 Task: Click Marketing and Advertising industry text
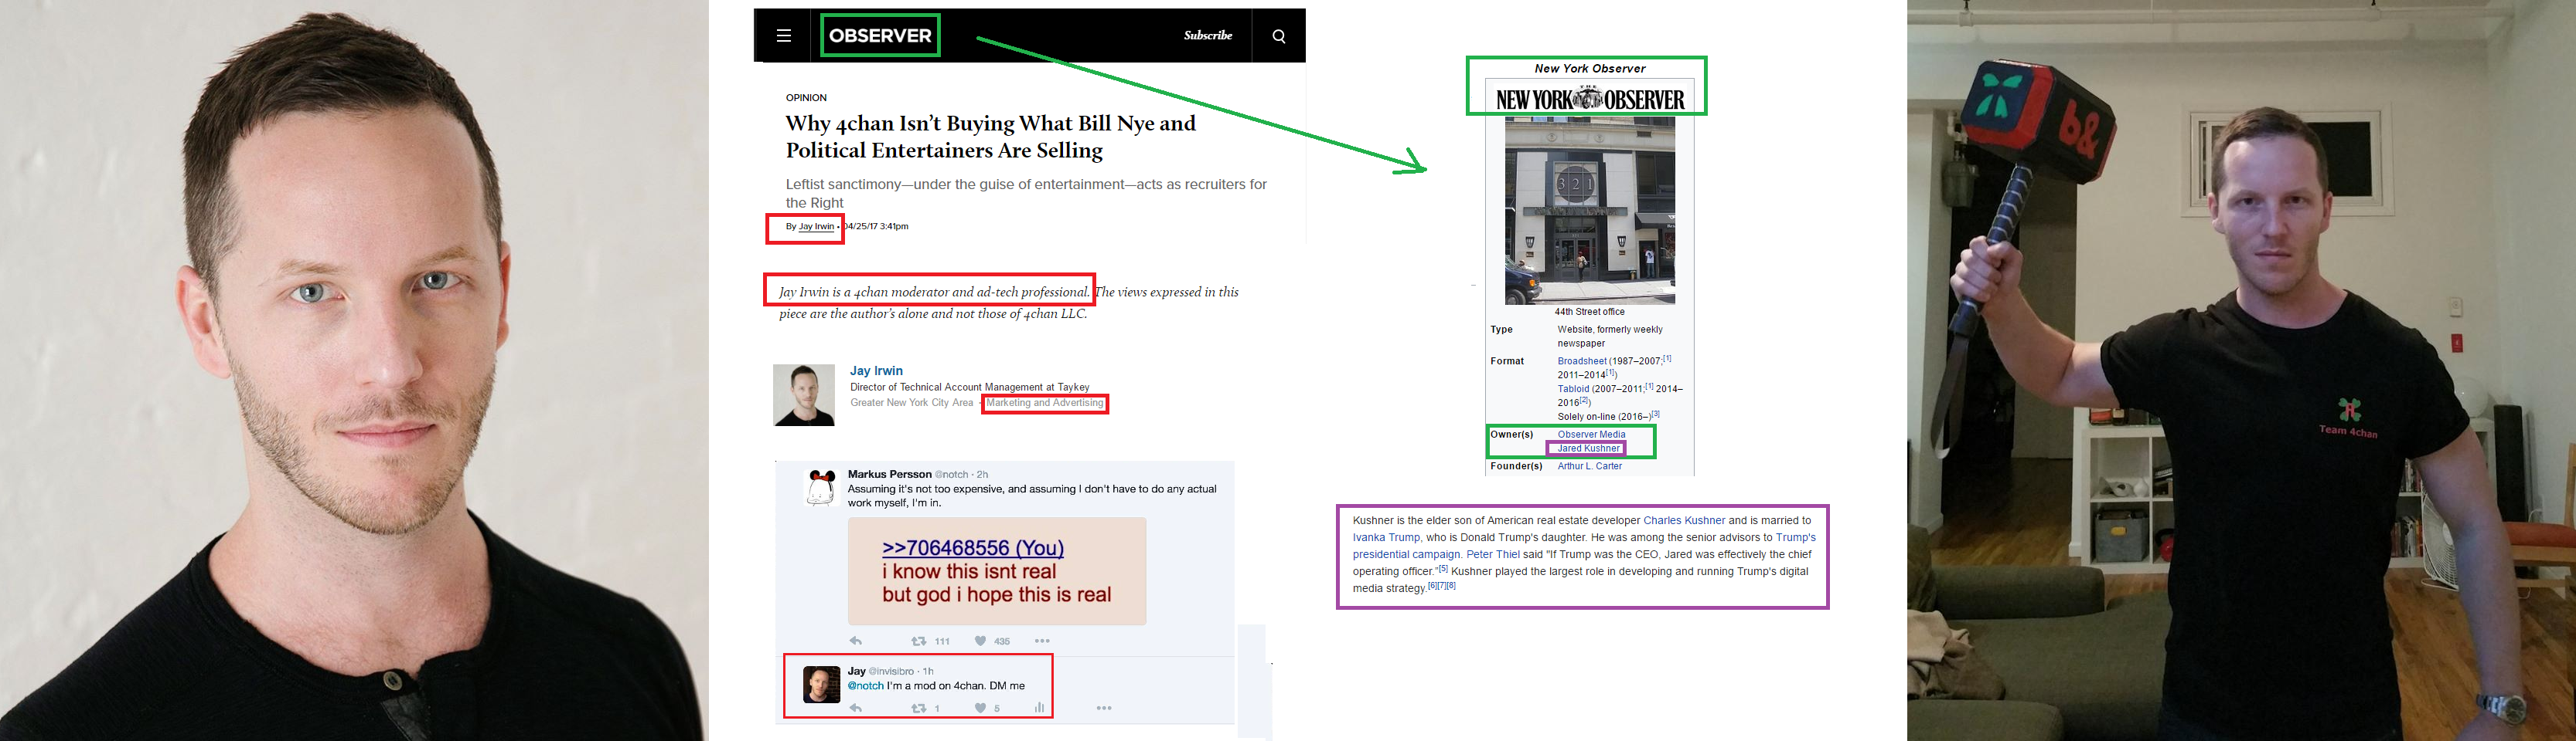pyautogui.click(x=1045, y=402)
